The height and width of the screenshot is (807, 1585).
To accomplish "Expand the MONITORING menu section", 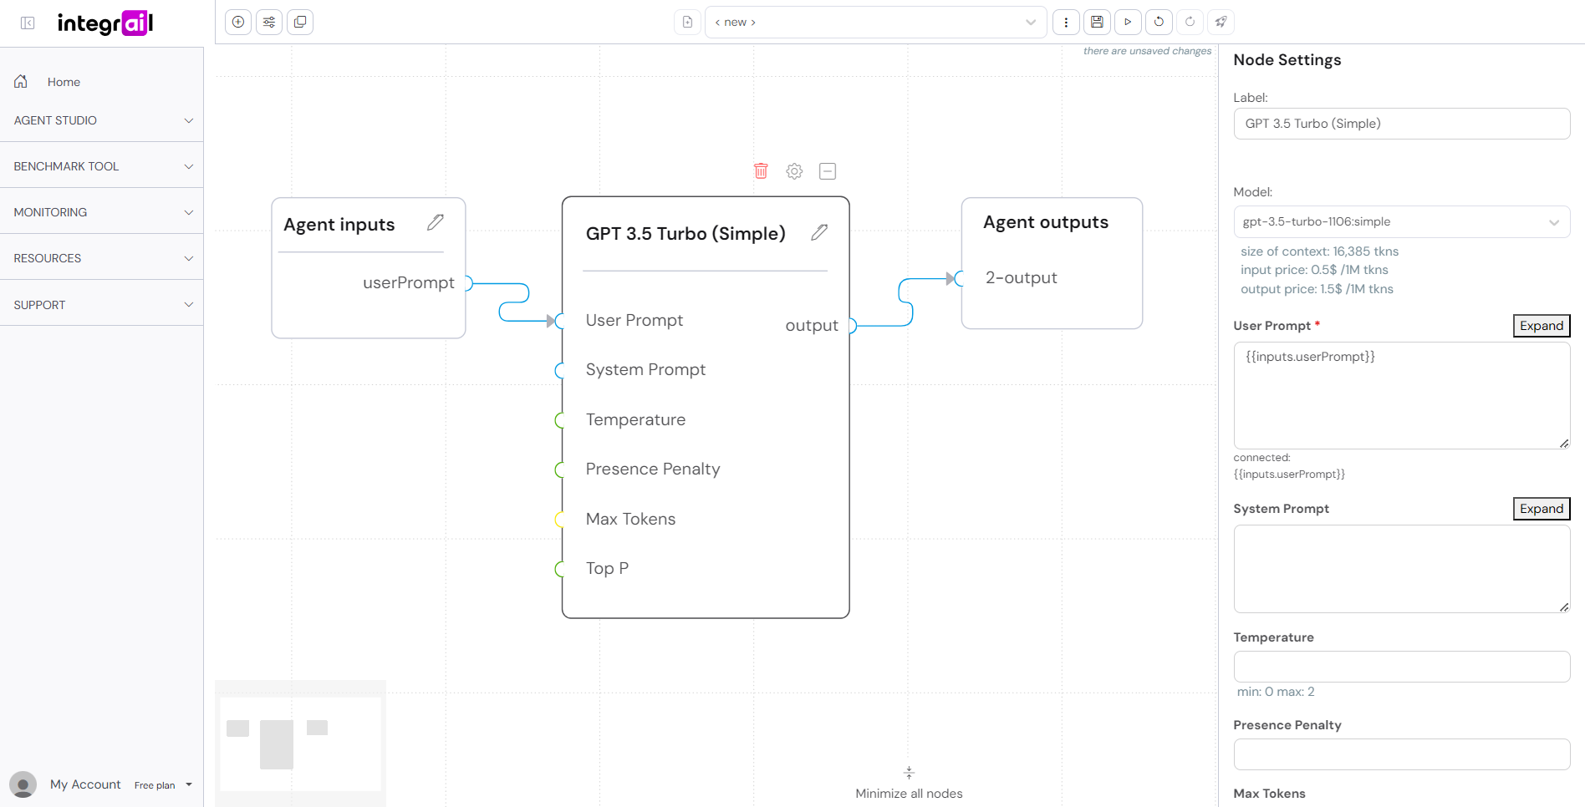I will (102, 212).
